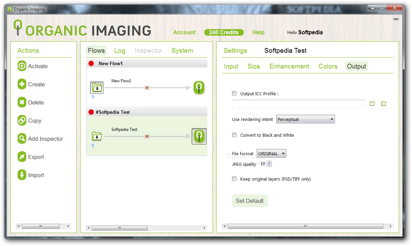Click the Organic Imaging logo
This screenshot has height=246, width=412.
pyautogui.click(x=82, y=29)
